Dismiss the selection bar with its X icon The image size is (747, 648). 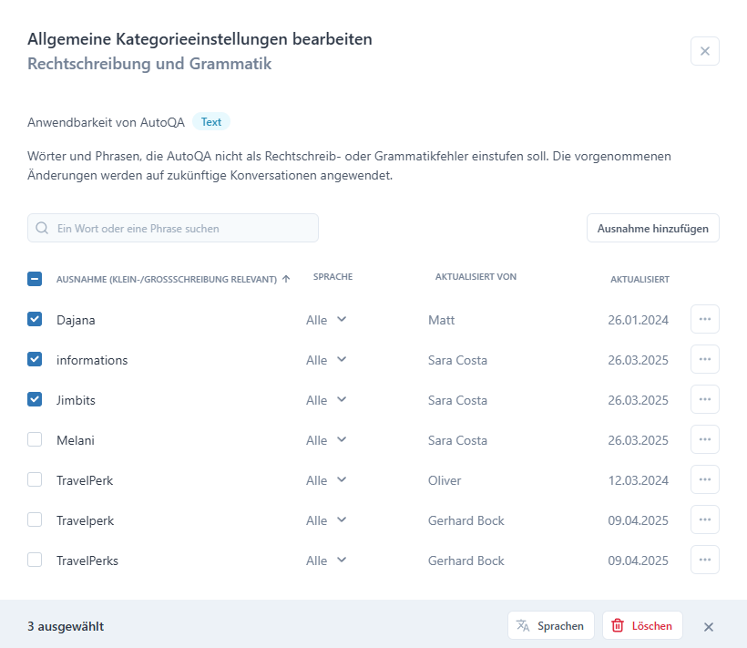tap(709, 626)
